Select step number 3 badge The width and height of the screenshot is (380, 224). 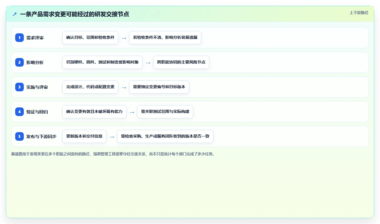[x=20, y=87]
